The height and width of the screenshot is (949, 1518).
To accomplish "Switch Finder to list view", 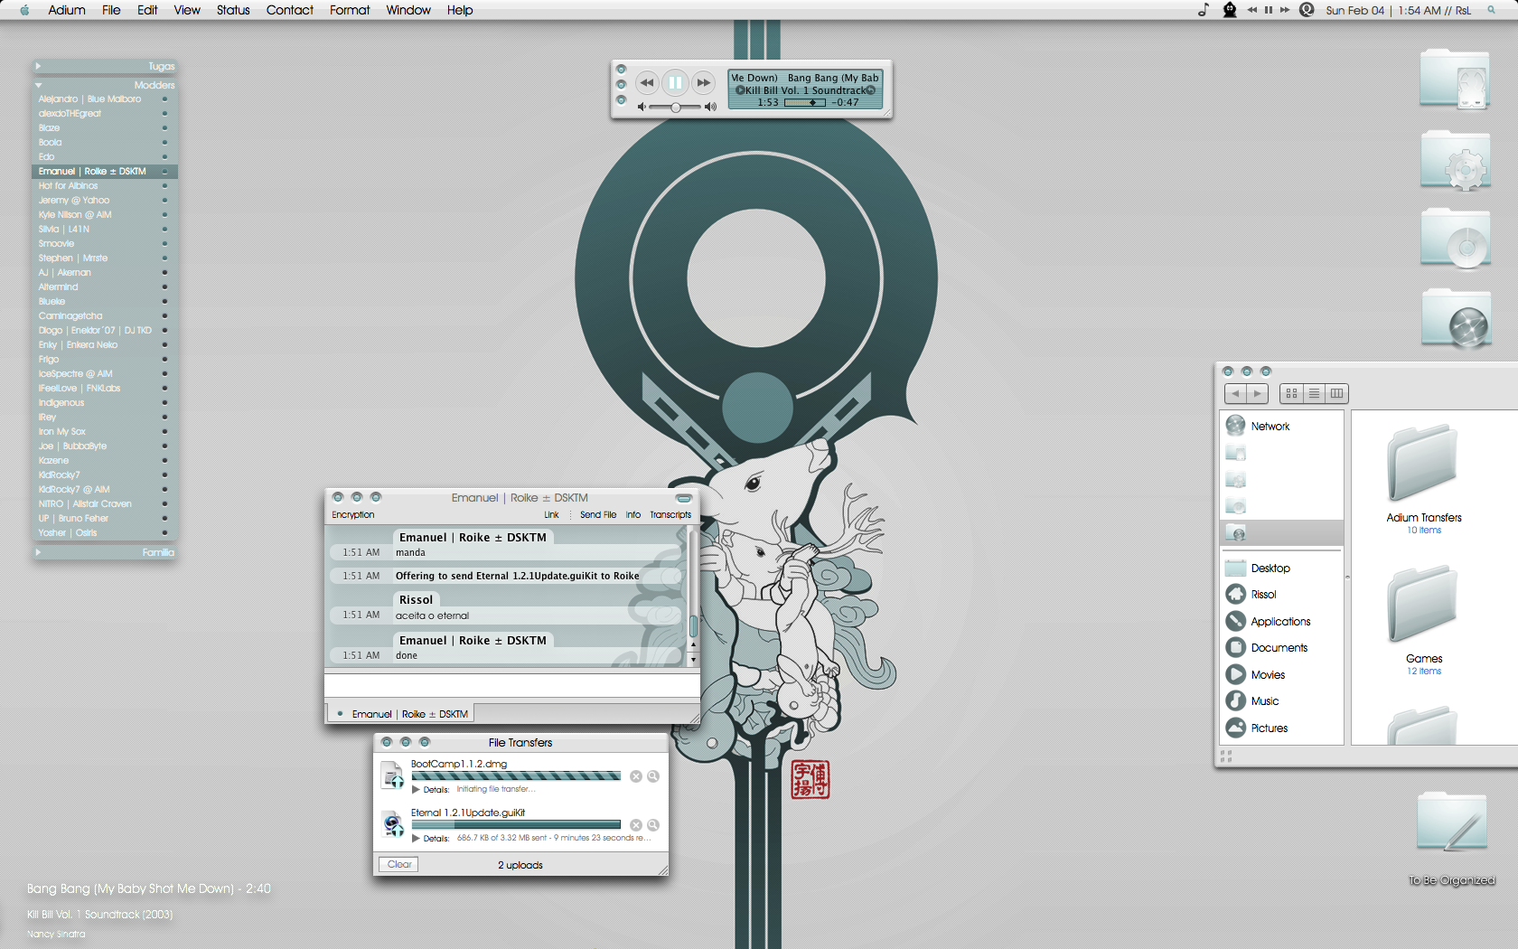I will pyautogui.click(x=1314, y=393).
